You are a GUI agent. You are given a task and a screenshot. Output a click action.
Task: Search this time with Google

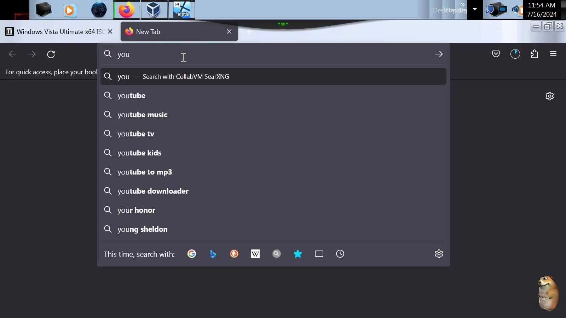[192, 254]
